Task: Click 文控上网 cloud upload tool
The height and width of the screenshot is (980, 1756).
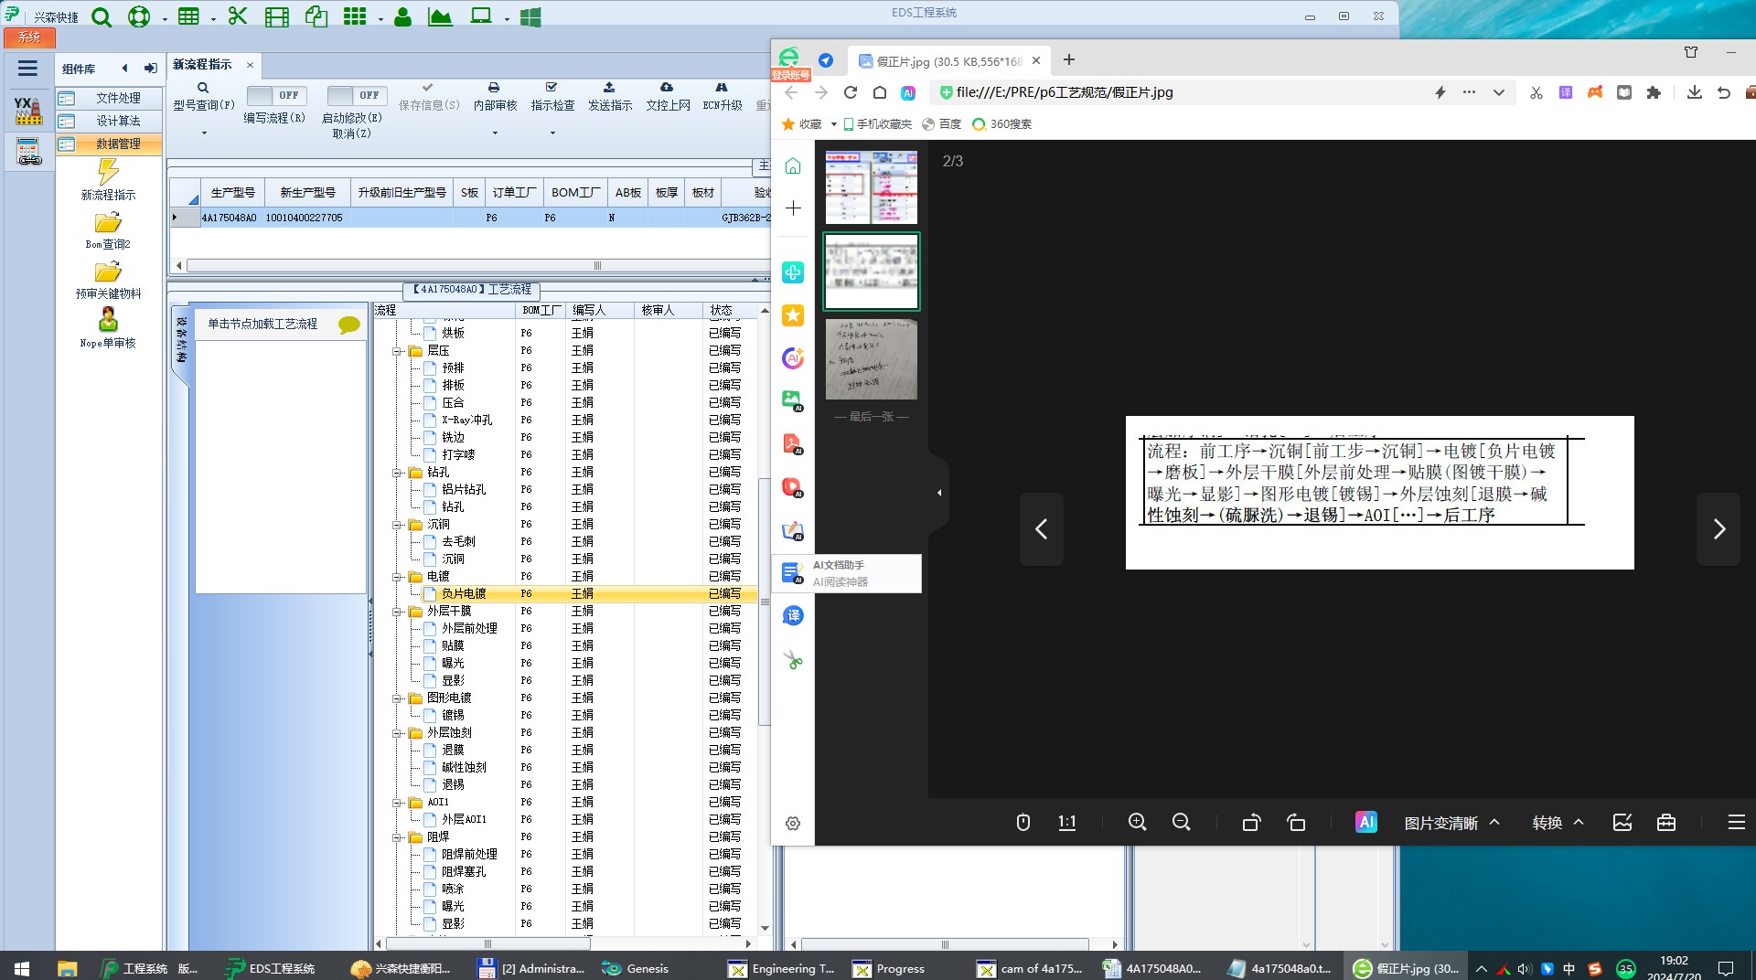Action: (x=668, y=97)
